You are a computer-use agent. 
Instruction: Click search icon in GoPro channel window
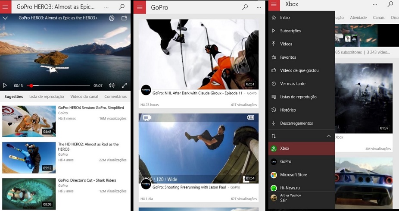click(245, 7)
